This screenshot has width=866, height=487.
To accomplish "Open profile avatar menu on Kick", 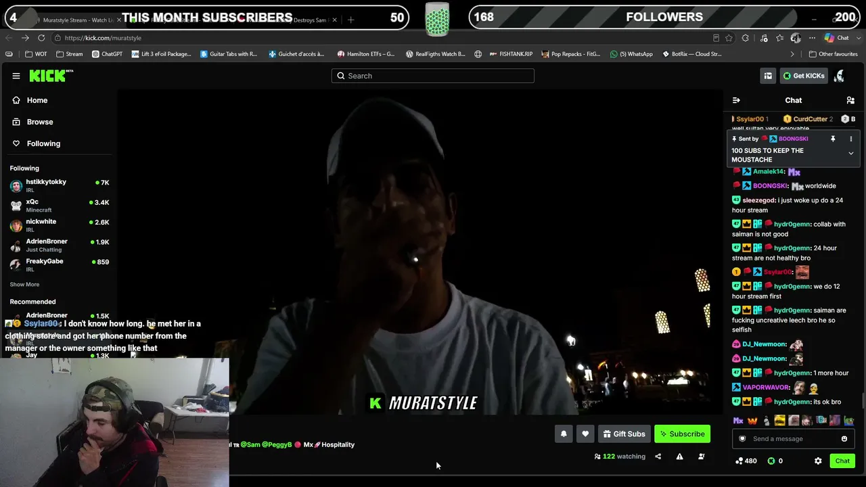I will [x=840, y=76].
